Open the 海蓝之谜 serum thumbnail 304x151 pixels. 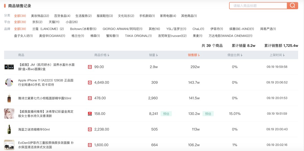click(x=9, y=129)
